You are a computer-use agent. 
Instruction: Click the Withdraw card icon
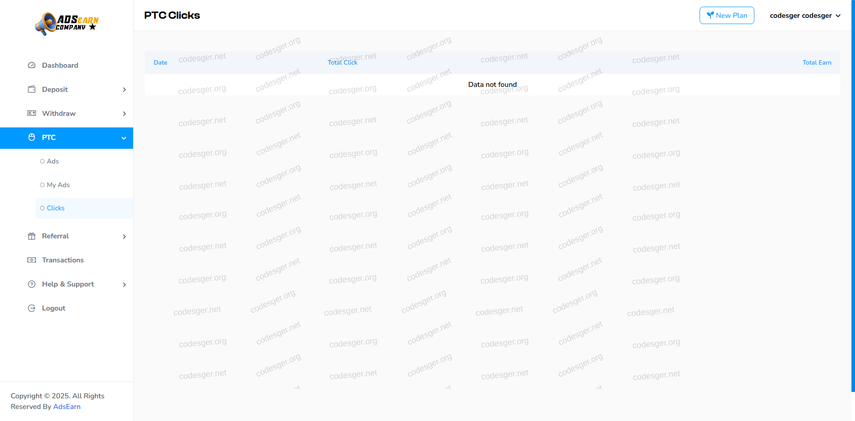coord(32,114)
